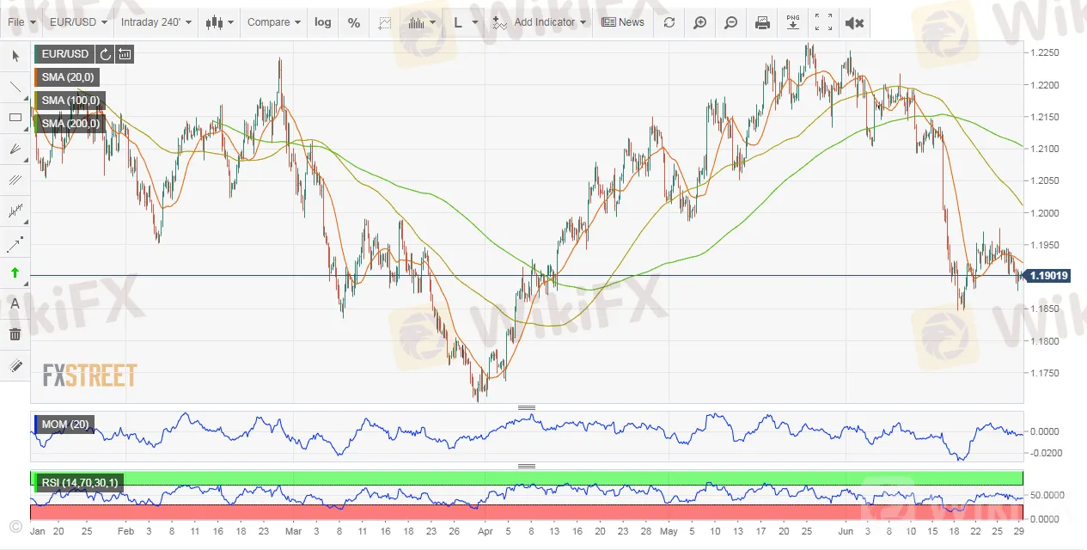The image size is (1087, 550).
Task: Click the MOM (20) indicator label
Action: tap(65, 425)
